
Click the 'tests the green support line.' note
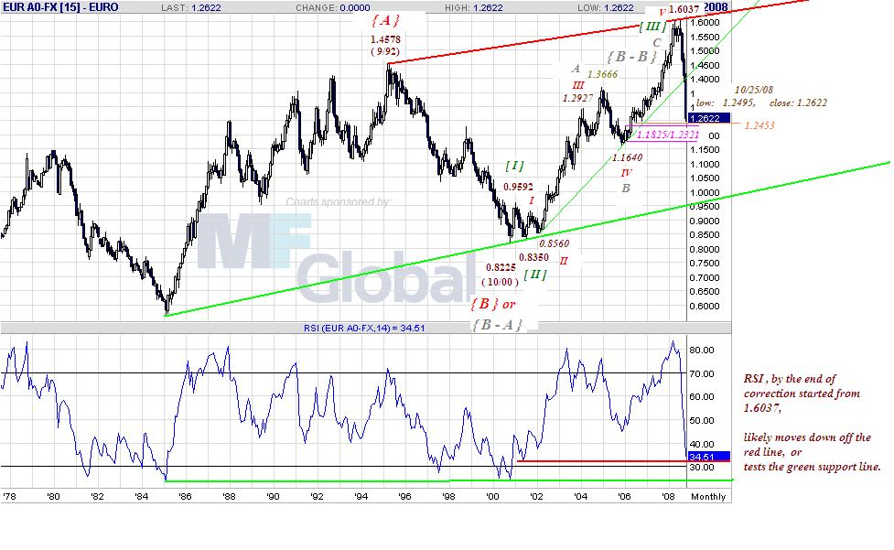pos(812,468)
